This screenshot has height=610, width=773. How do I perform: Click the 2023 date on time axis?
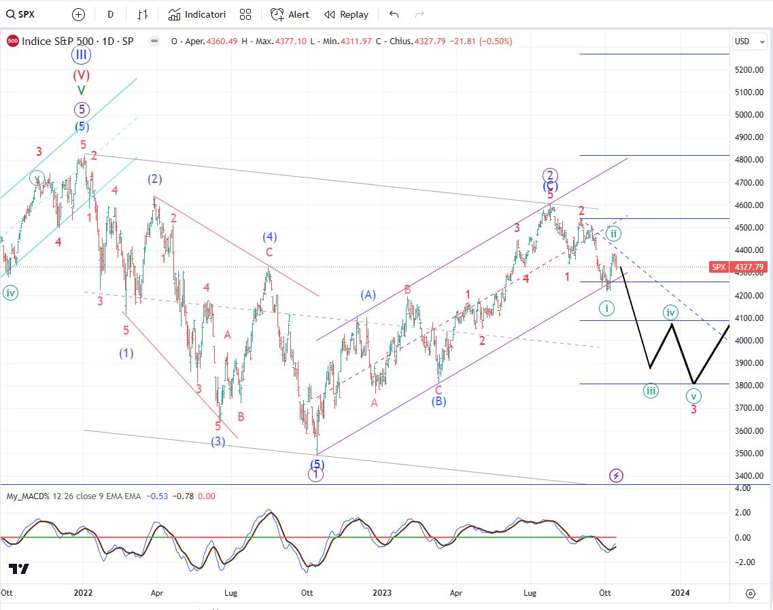[x=382, y=593]
